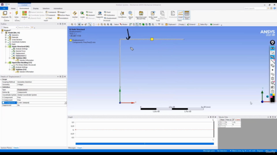Expand the Geometry tree node
This screenshot has width=277, height=155.
[x=6, y=35]
